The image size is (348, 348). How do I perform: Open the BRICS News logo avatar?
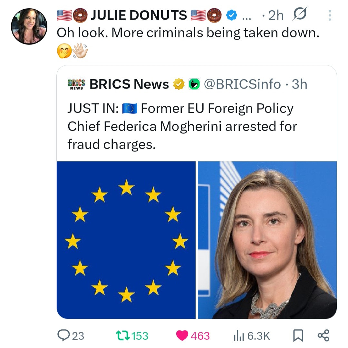pyautogui.click(x=77, y=84)
